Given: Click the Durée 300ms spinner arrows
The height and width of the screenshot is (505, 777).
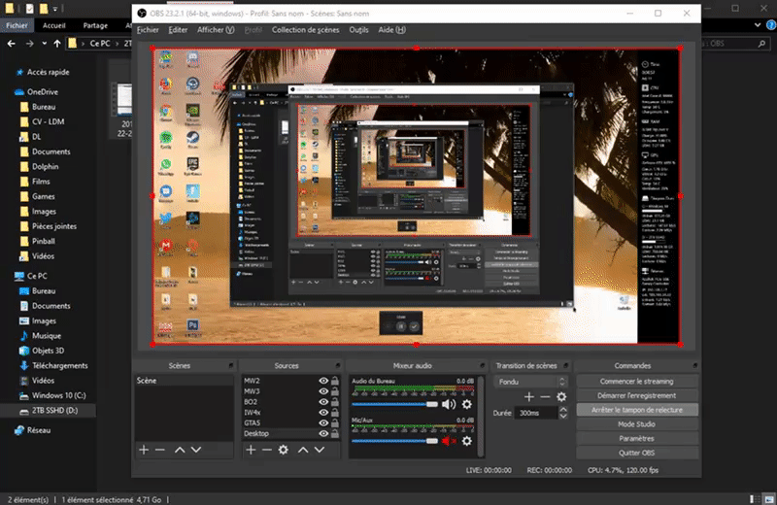Looking at the screenshot, I should (x=564, y=413).
